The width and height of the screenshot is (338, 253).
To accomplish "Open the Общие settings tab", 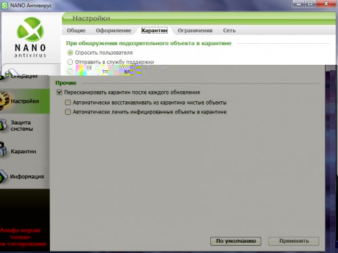I will click(76, 30).
